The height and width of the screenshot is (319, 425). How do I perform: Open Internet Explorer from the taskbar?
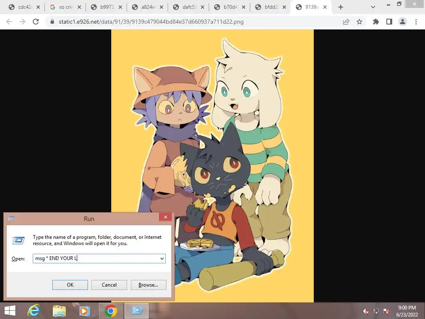pyautogui.click(x=34, y=311)
